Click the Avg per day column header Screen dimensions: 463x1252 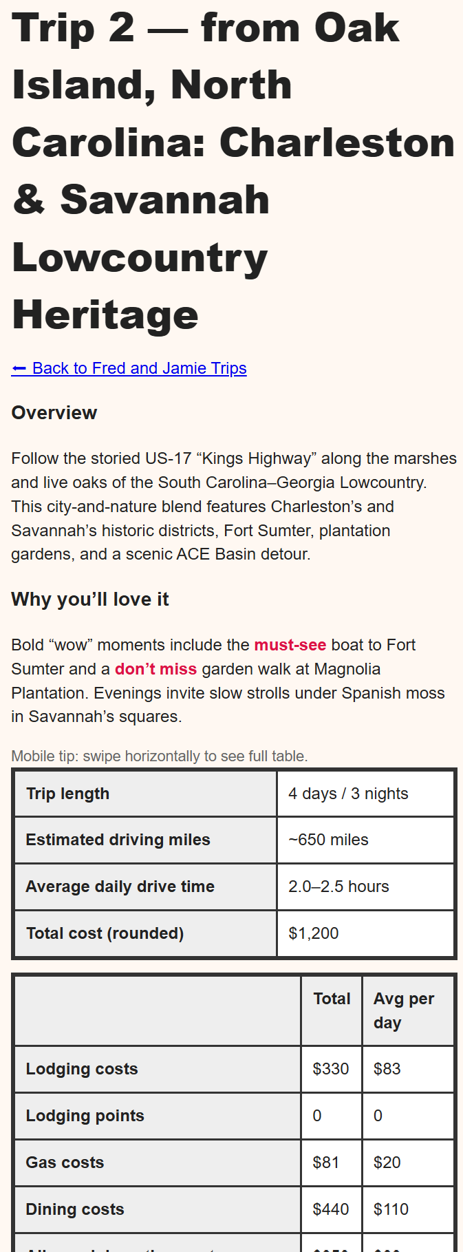pos(403,1010)
